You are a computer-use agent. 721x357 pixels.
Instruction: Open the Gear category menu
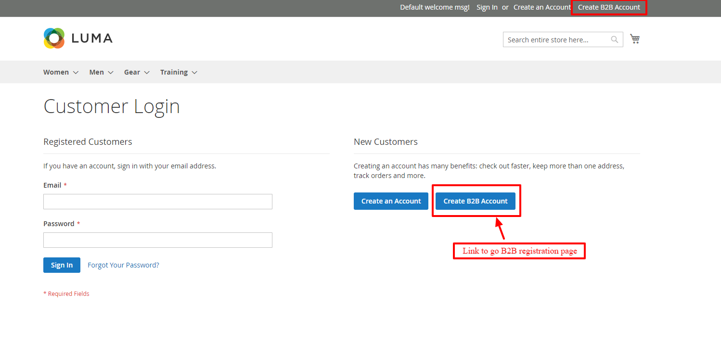coord(132,72)
